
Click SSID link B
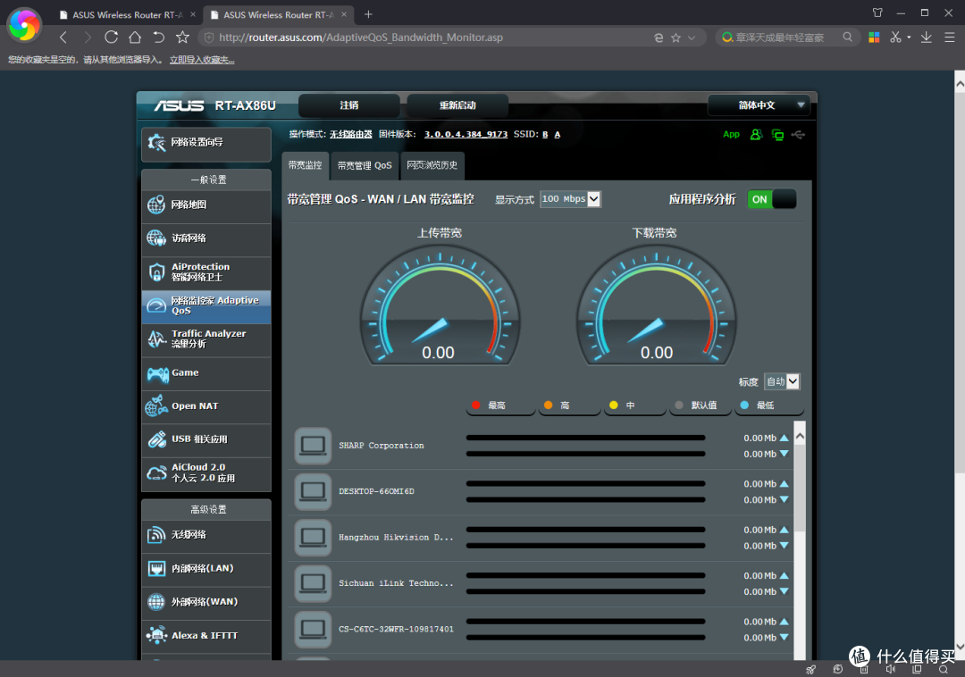pos(545,134)
